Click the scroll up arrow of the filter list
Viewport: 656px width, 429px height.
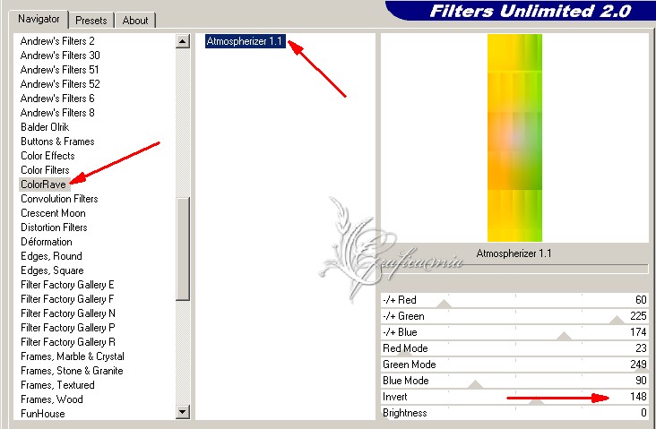tap(183, 41)
